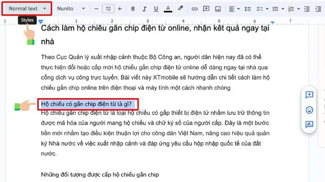
Task: Insert an image from the toolbar
Action: click(218, 9)
